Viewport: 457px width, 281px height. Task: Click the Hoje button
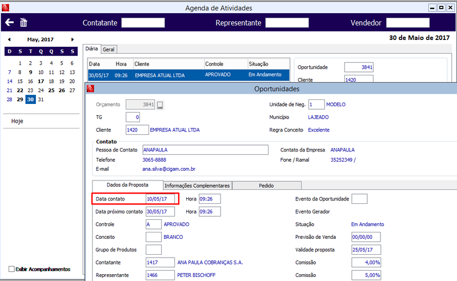coord(17,121)
